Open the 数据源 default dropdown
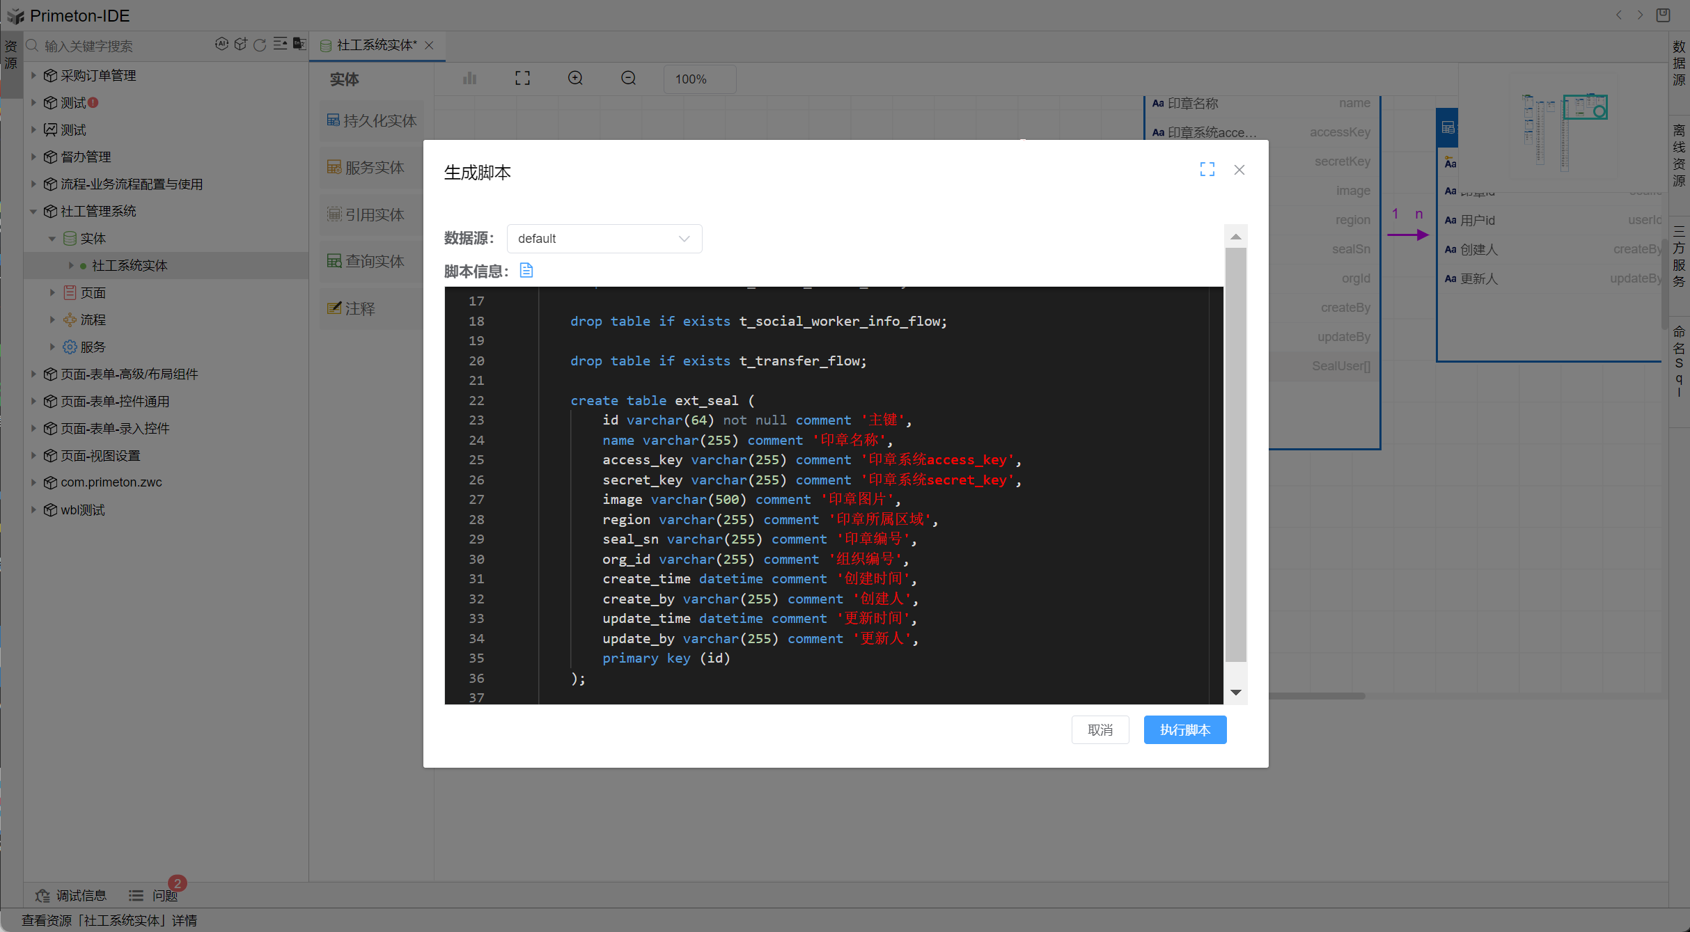This screenshot has height=932, width=1690. pos(604,239)
